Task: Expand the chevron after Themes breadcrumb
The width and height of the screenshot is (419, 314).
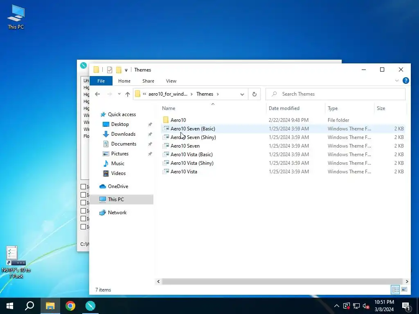Action: (218, 94)
